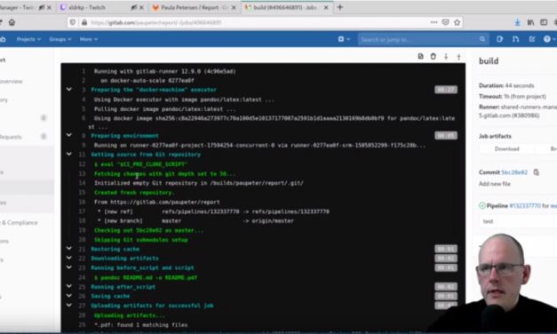Open the More dropdown menu
The image size is (557, 334).
click(89, 39)
